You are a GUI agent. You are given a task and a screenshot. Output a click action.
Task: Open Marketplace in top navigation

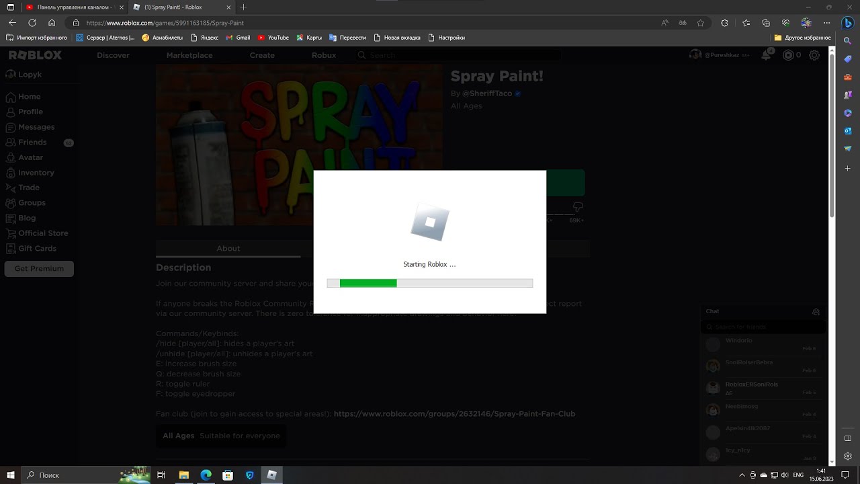189,55
